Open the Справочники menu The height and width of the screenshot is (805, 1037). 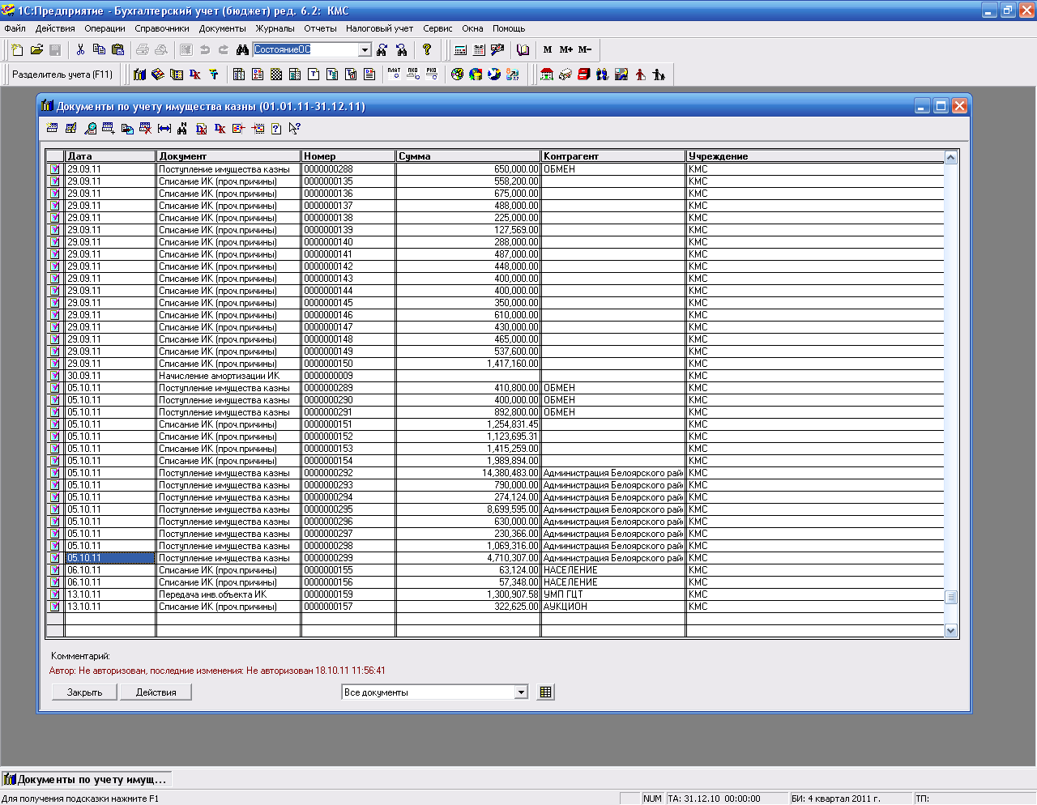(x=162, y=28)
